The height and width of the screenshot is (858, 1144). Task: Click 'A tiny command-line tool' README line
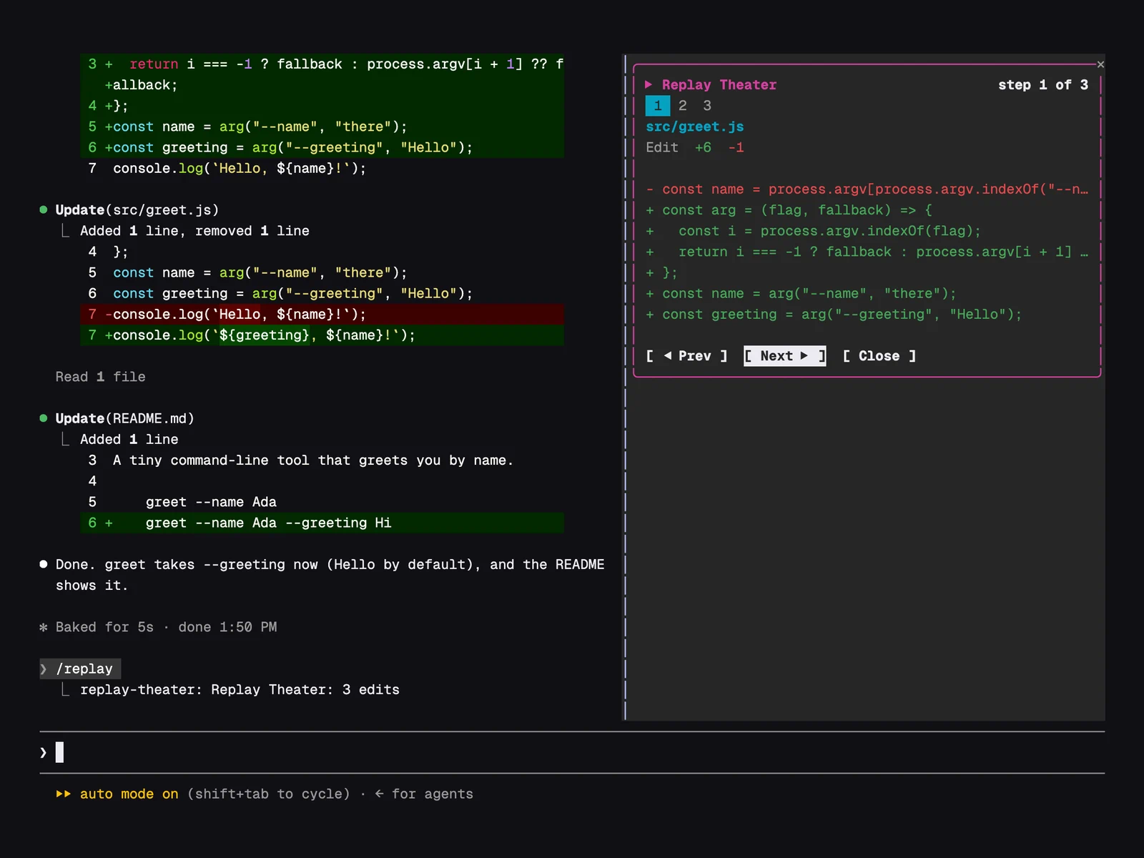[x=313, y=460]
